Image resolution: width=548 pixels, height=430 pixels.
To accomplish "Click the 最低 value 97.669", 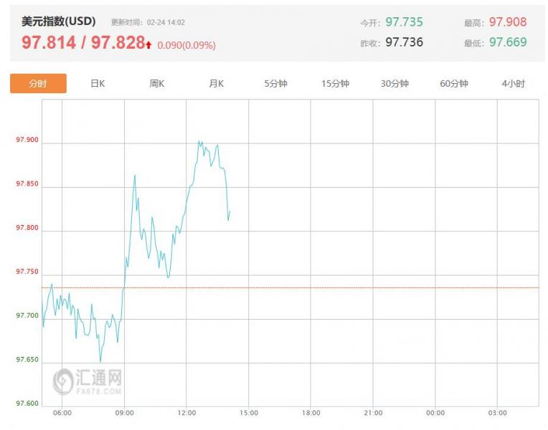I will (x=507, y=42).
